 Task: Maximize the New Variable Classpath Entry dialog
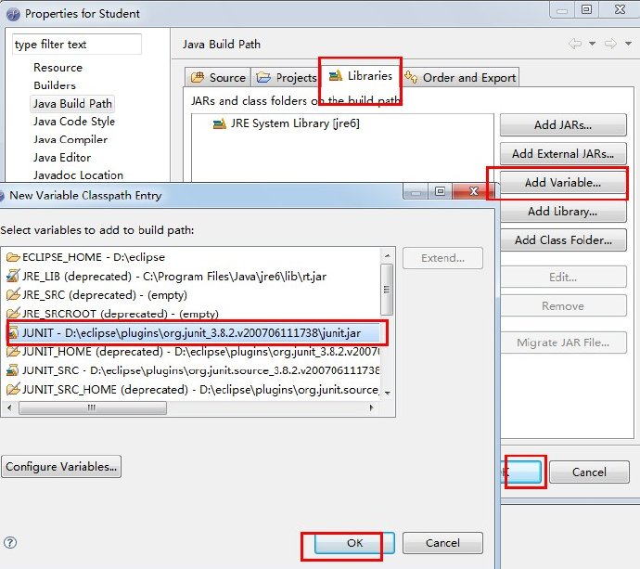pyautogui.click(x=440, y=191)
